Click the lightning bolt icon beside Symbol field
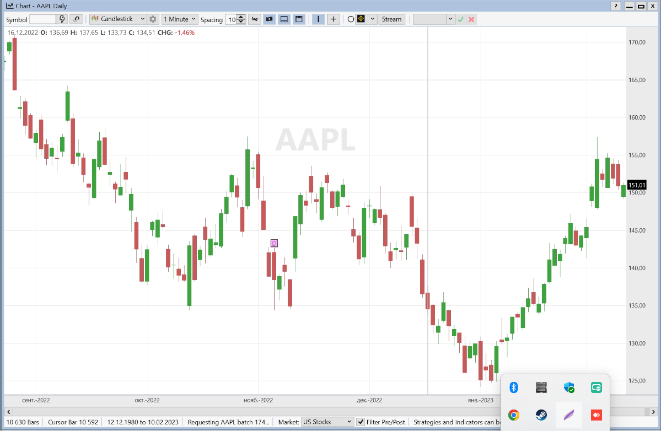 coord(62,19)
